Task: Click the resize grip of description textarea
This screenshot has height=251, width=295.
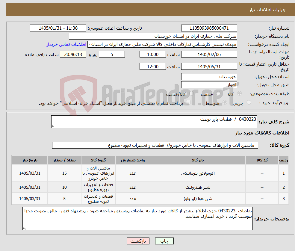Action: coord(53,126)
